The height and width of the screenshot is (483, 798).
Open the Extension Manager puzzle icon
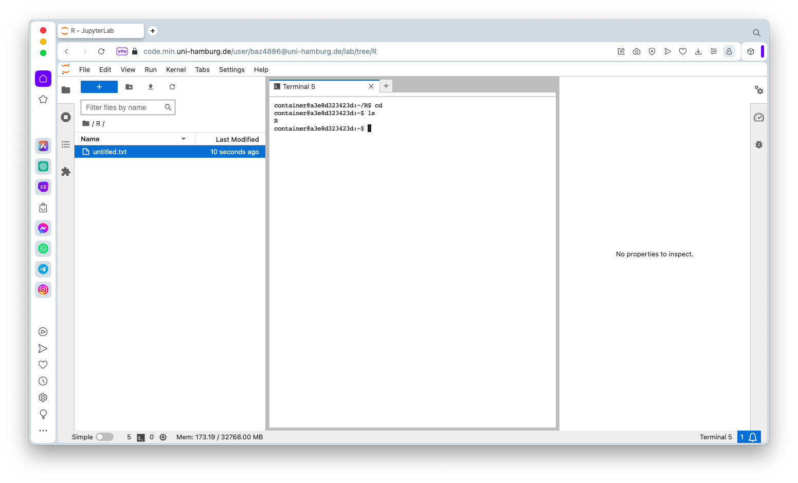click(x=66, y=172)
